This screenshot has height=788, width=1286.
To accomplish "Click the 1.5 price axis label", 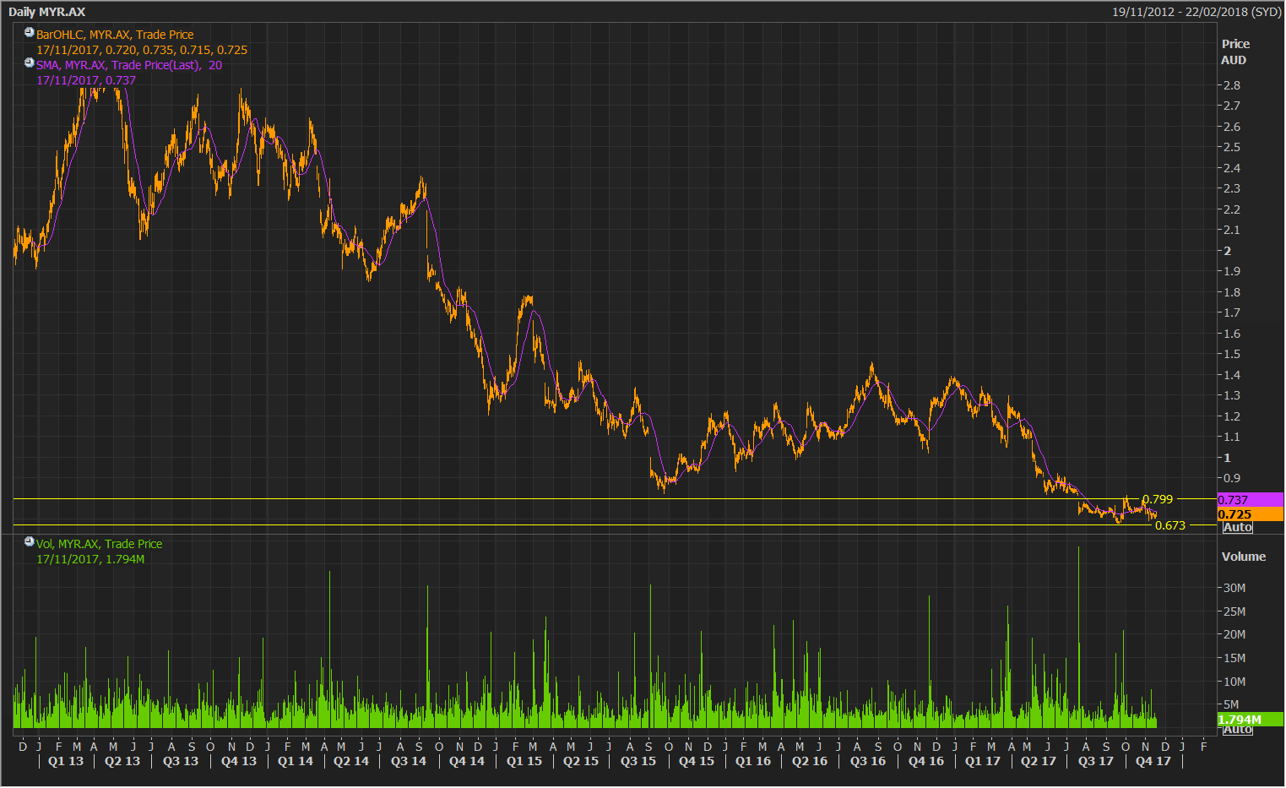I will click(1232, 354).
